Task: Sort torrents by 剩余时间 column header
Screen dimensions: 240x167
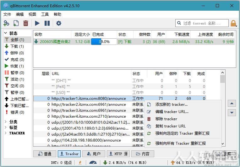Action: pos(224,35)
